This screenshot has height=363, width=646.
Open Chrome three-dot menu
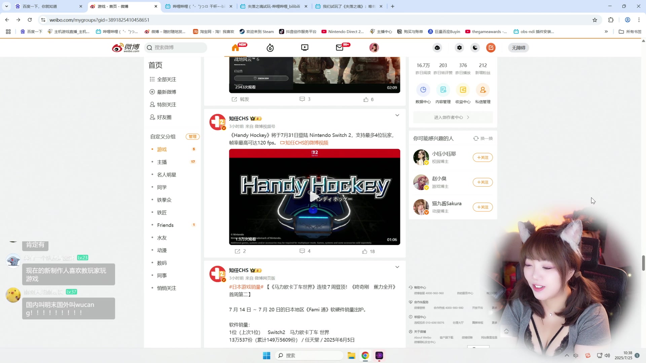point(639,20)
